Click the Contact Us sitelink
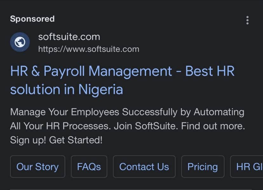263x190 pixels. pos(144,167)
